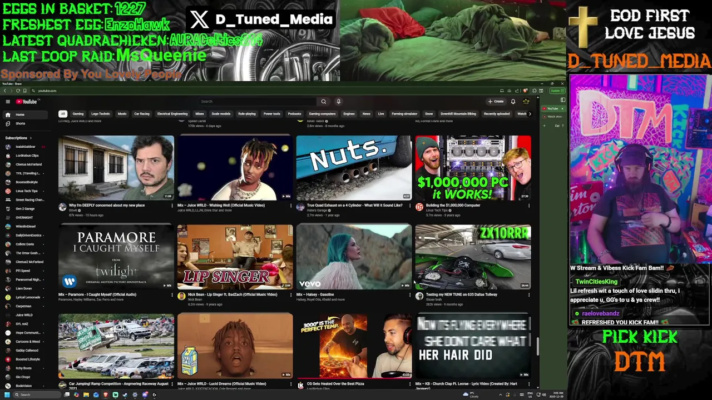The width and height of the screenshot is (712, 400).
Task: Open the Lyrical Lemonade subscription
Action: (25, 297)
